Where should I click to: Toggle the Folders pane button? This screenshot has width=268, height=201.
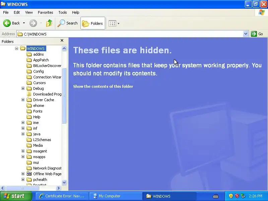click(93, 23)
